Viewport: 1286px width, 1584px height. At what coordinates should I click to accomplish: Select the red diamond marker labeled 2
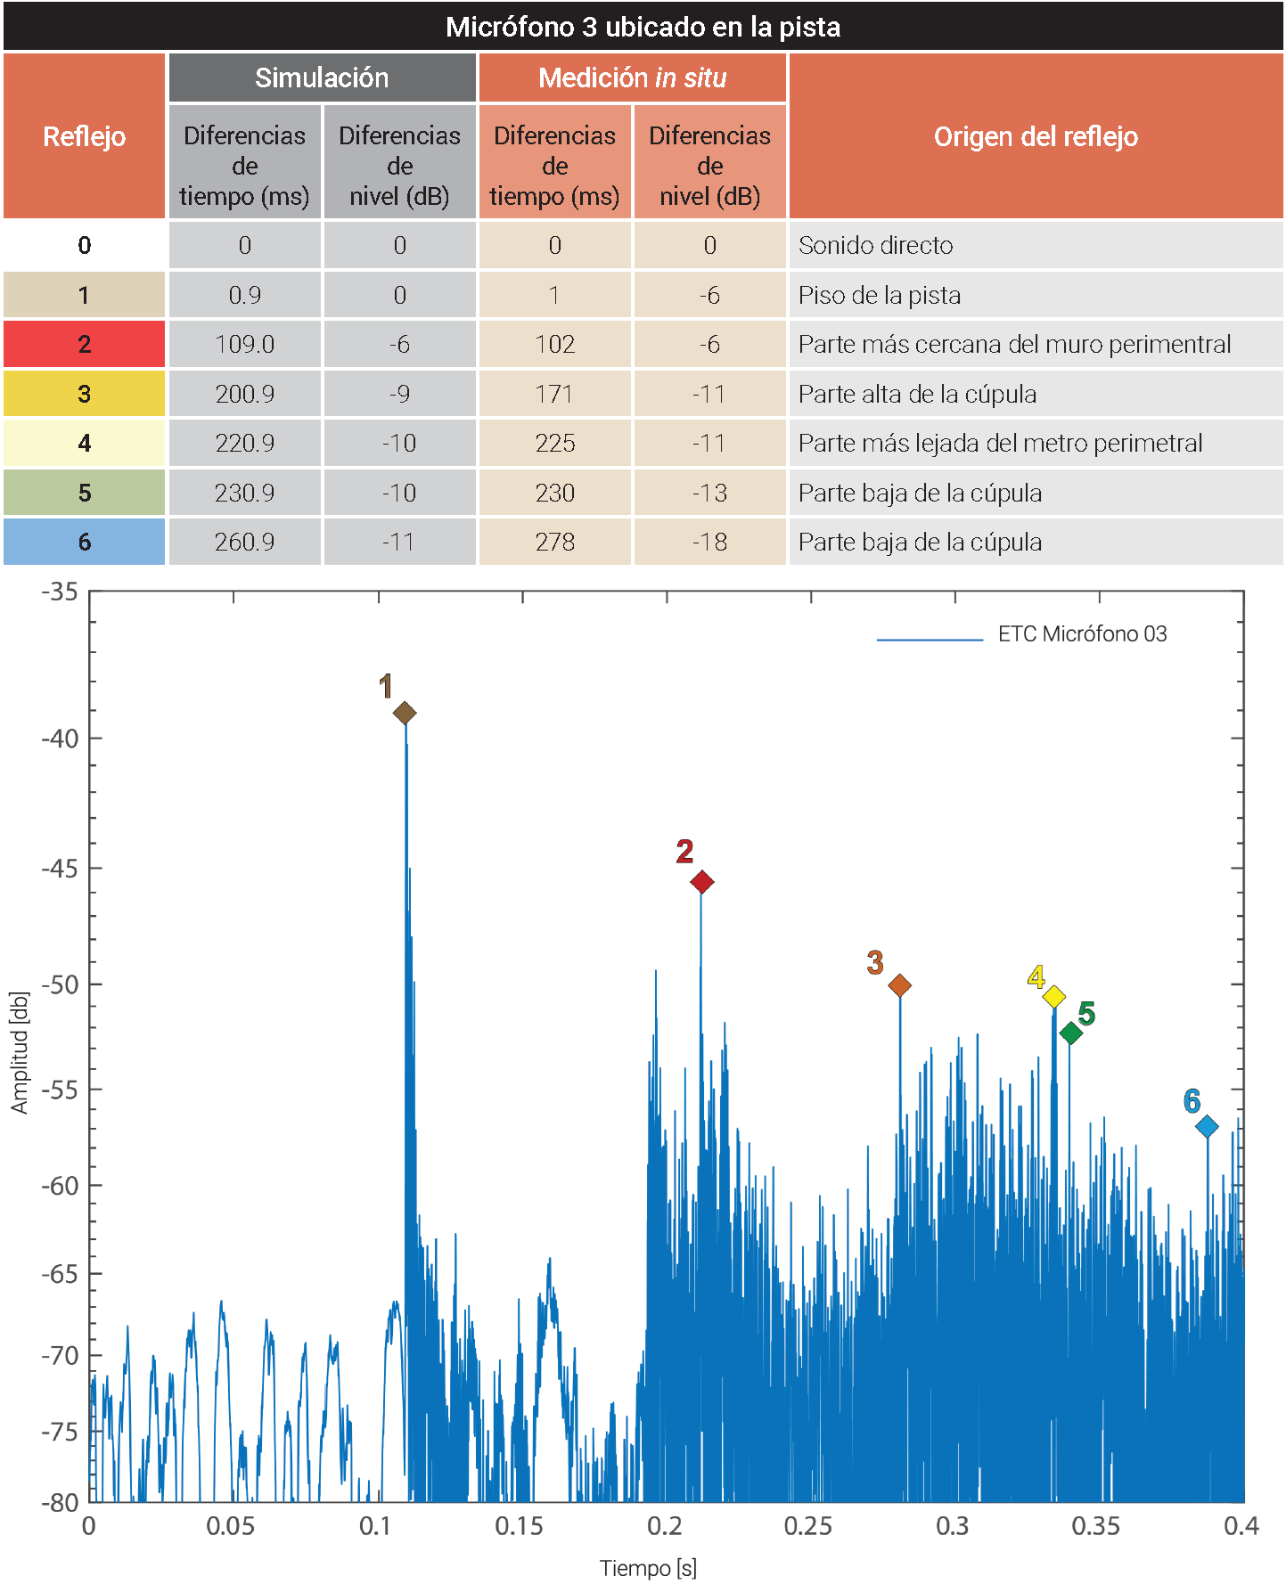702,882
